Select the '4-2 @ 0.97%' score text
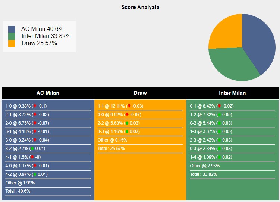The width and height of the screenshot is (280, 202). tap(18, 174)
